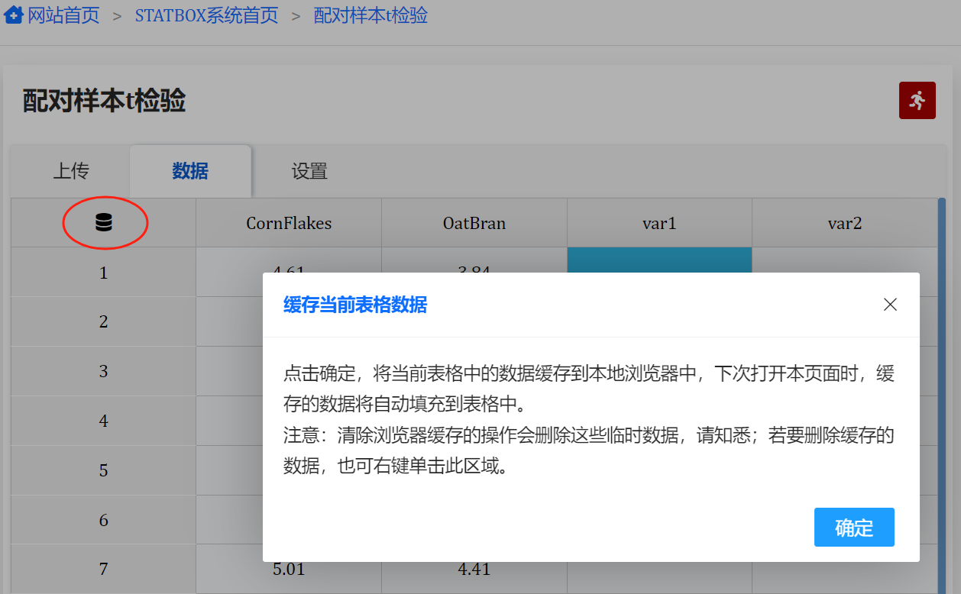Image resolution: width=961 pixels, height=594 pixels.
Task: Select the var1 column header
Action: (x=659, y=223)
